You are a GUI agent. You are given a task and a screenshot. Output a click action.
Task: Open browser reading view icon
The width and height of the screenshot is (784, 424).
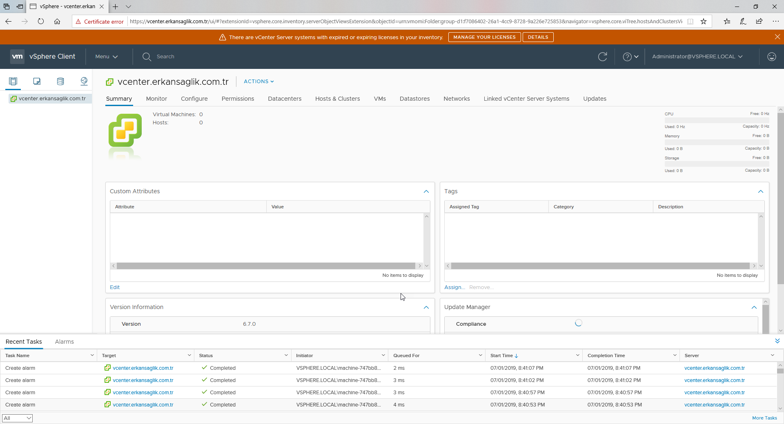click(x=690, y=21)
